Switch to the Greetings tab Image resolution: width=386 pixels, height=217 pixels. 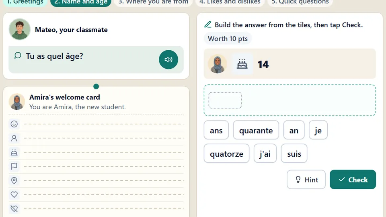pos(25,2)
